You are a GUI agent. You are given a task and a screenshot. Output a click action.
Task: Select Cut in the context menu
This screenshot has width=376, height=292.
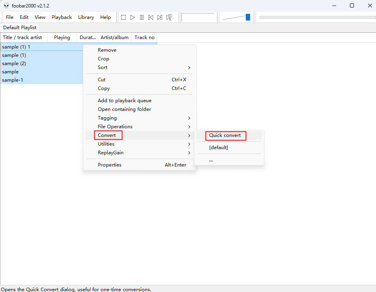click(x=140, y=80)
